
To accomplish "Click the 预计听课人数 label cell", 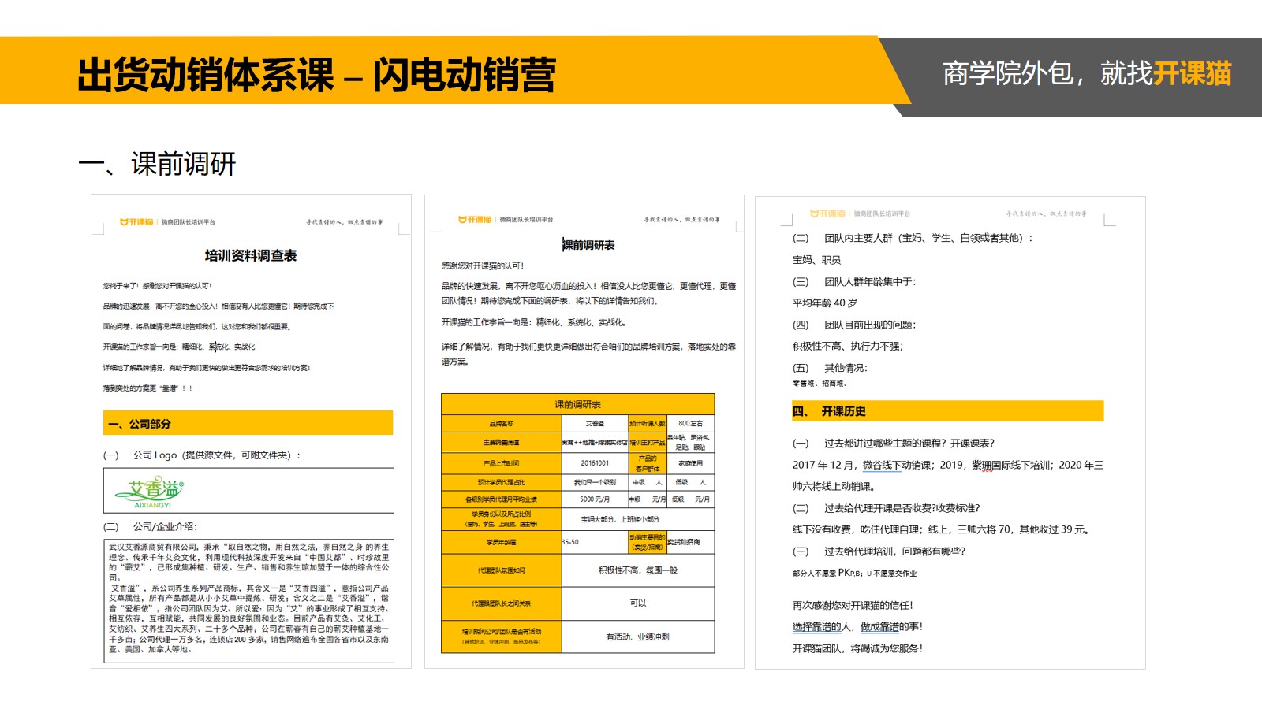I will pyautogui.click(x=648, y=424).
